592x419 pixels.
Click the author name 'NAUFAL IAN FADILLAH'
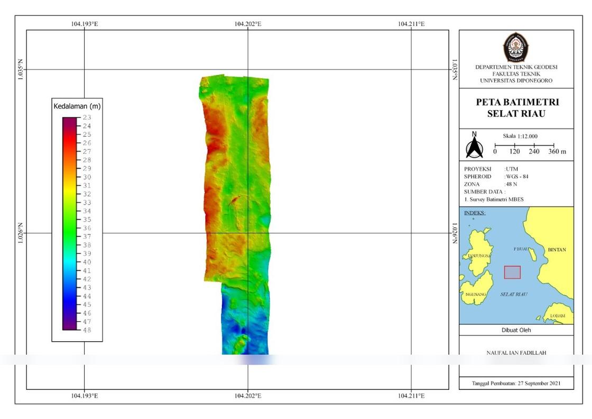pyautogui.click(x=516, y=353)
